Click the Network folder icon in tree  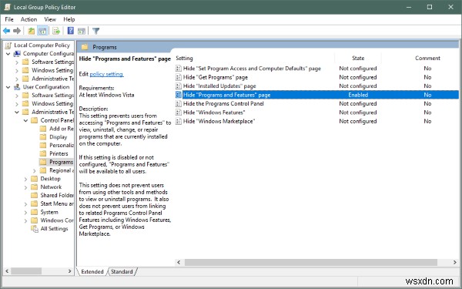(x=34, y=187)
